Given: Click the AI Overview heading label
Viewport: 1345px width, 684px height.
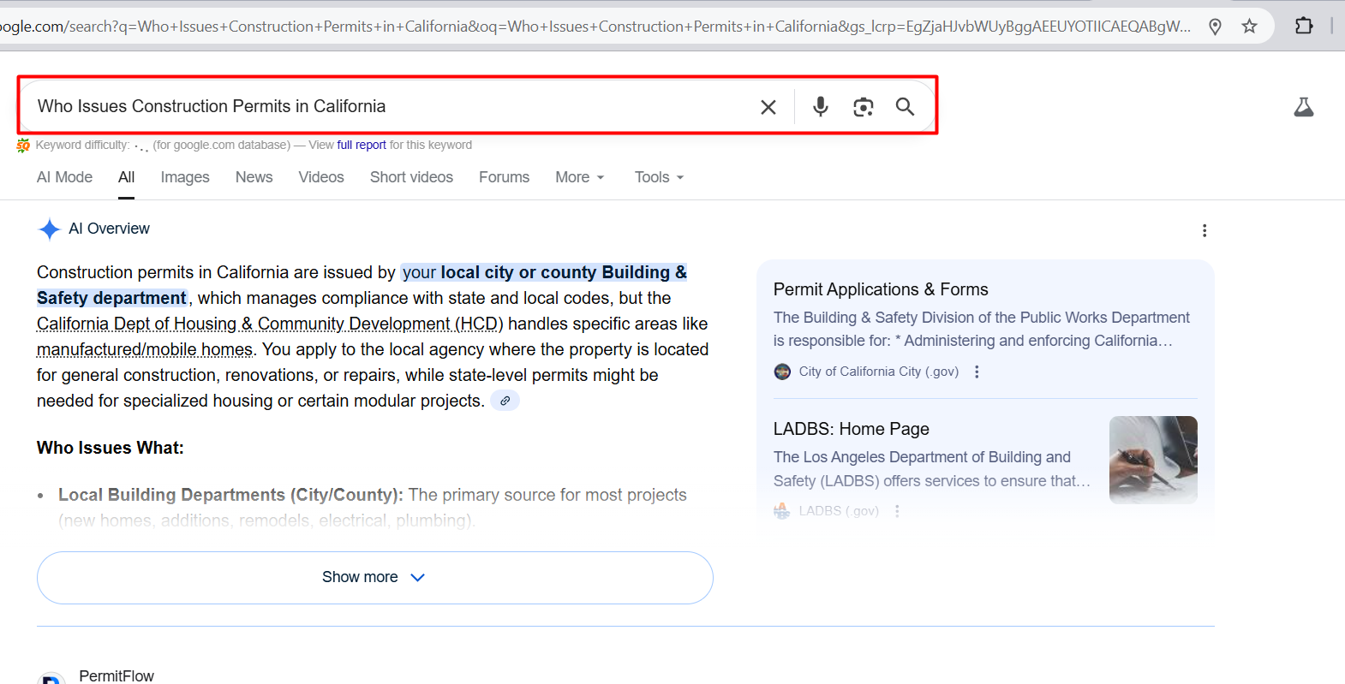Looking at the screenshot, I should coord(109,229).
